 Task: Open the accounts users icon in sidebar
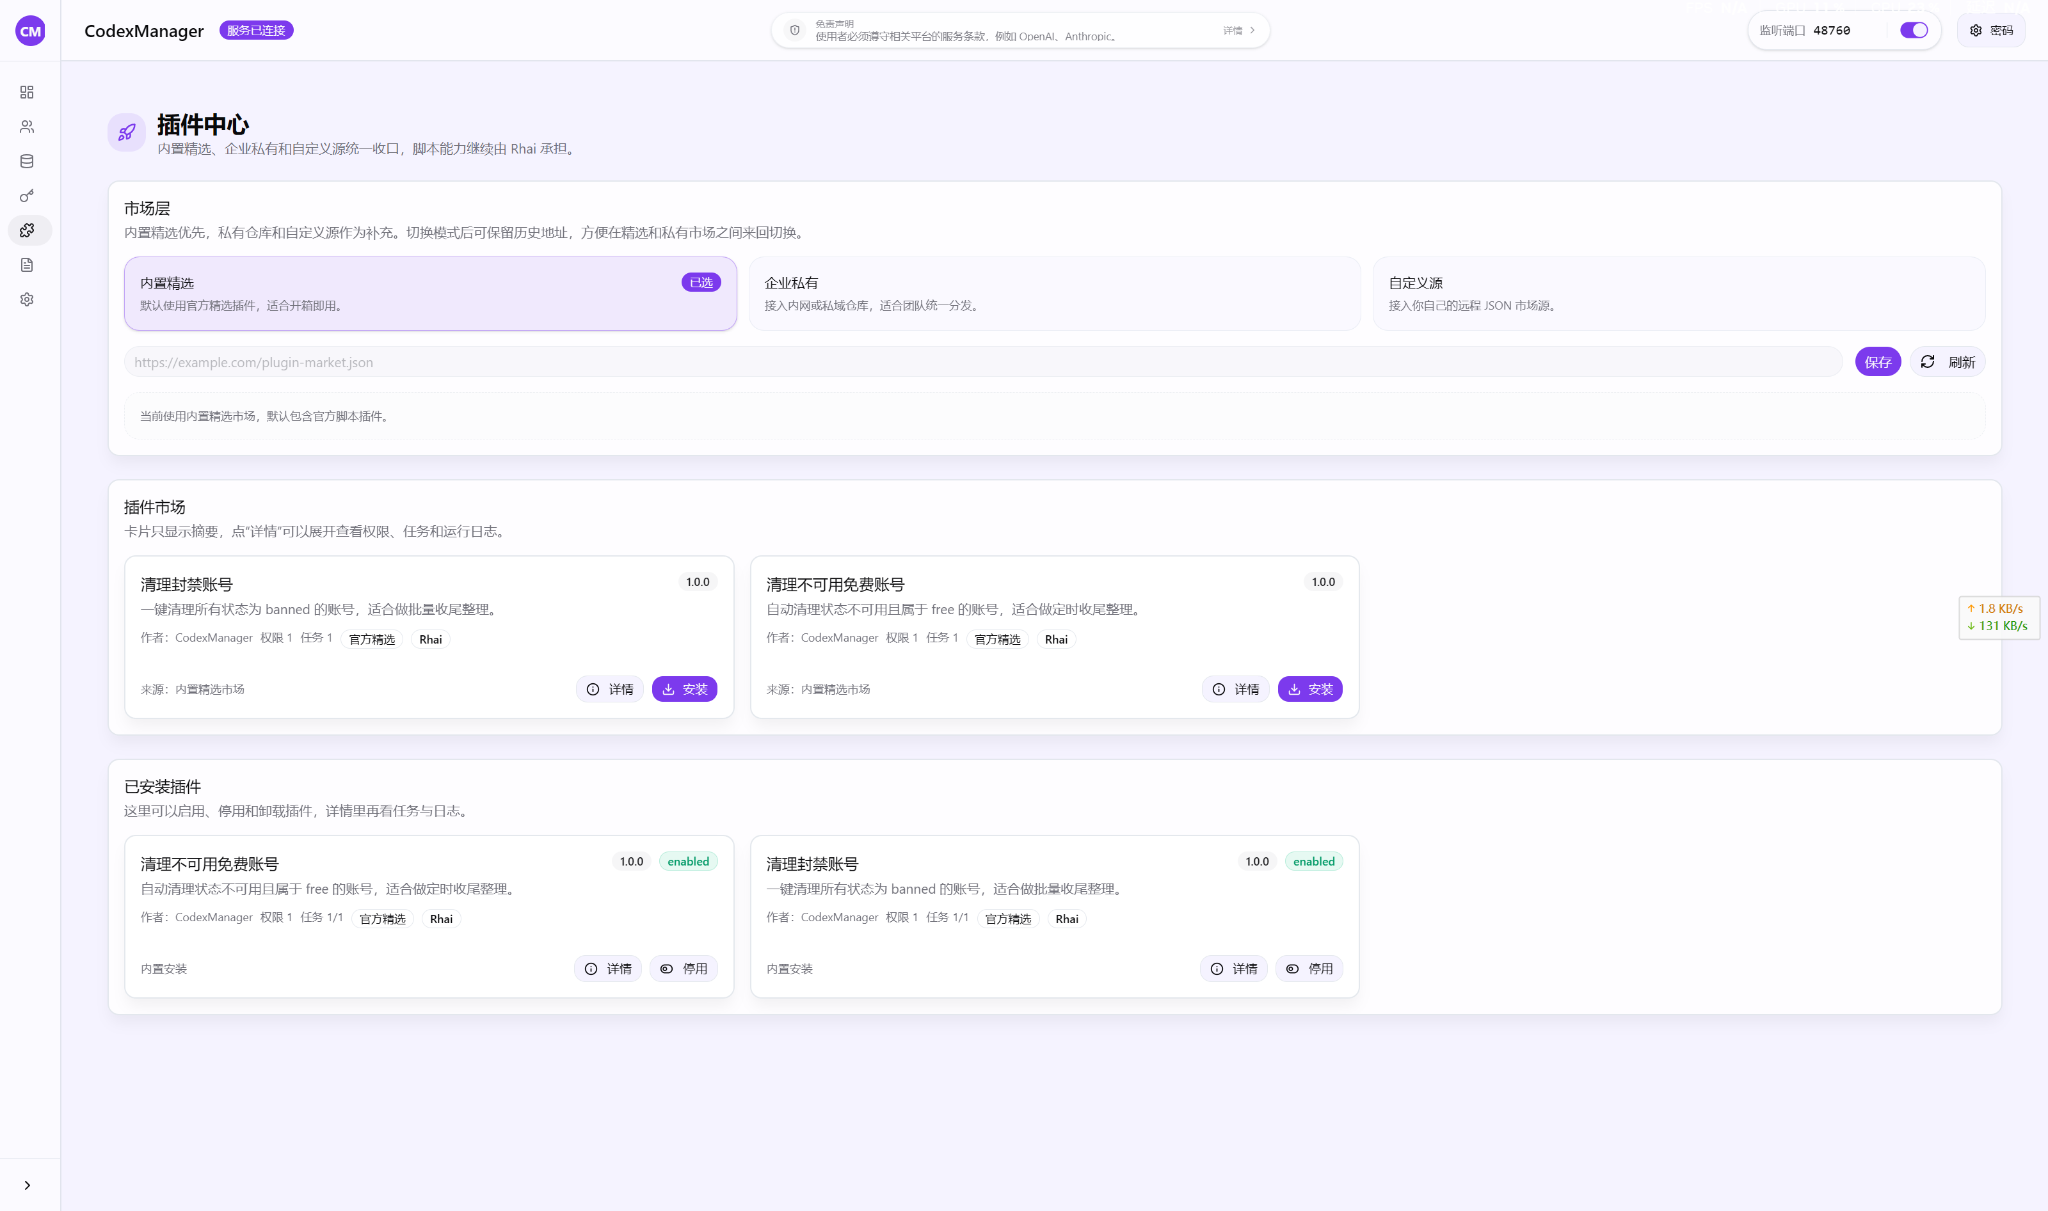pos(27,127)
